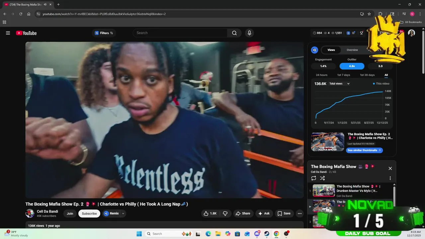Select the Outlier 4.8x metric pill
425x239 pixels.
pos(352,66)
